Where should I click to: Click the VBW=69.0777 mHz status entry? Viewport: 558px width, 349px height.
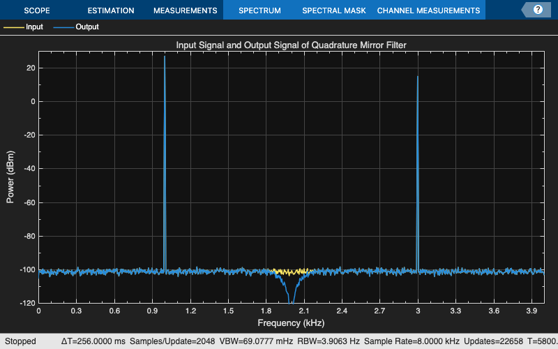256,341
